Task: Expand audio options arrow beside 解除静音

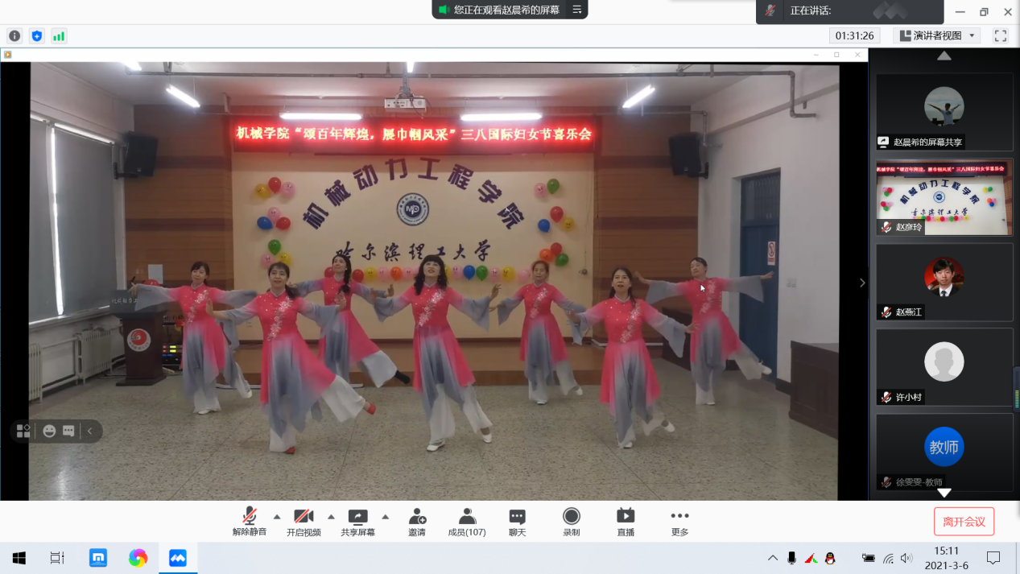Action: [x=277, y=517]
